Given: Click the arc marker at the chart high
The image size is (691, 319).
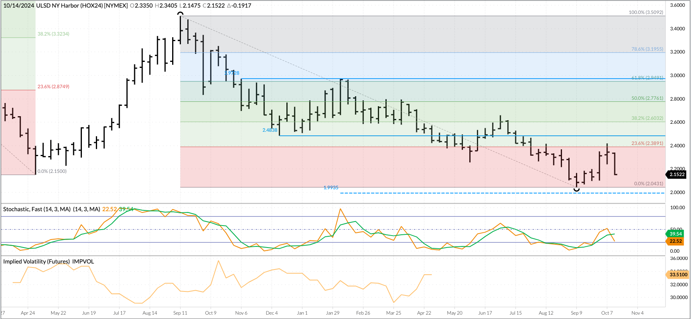Looking at the screenshot, I should click(181, 14).
